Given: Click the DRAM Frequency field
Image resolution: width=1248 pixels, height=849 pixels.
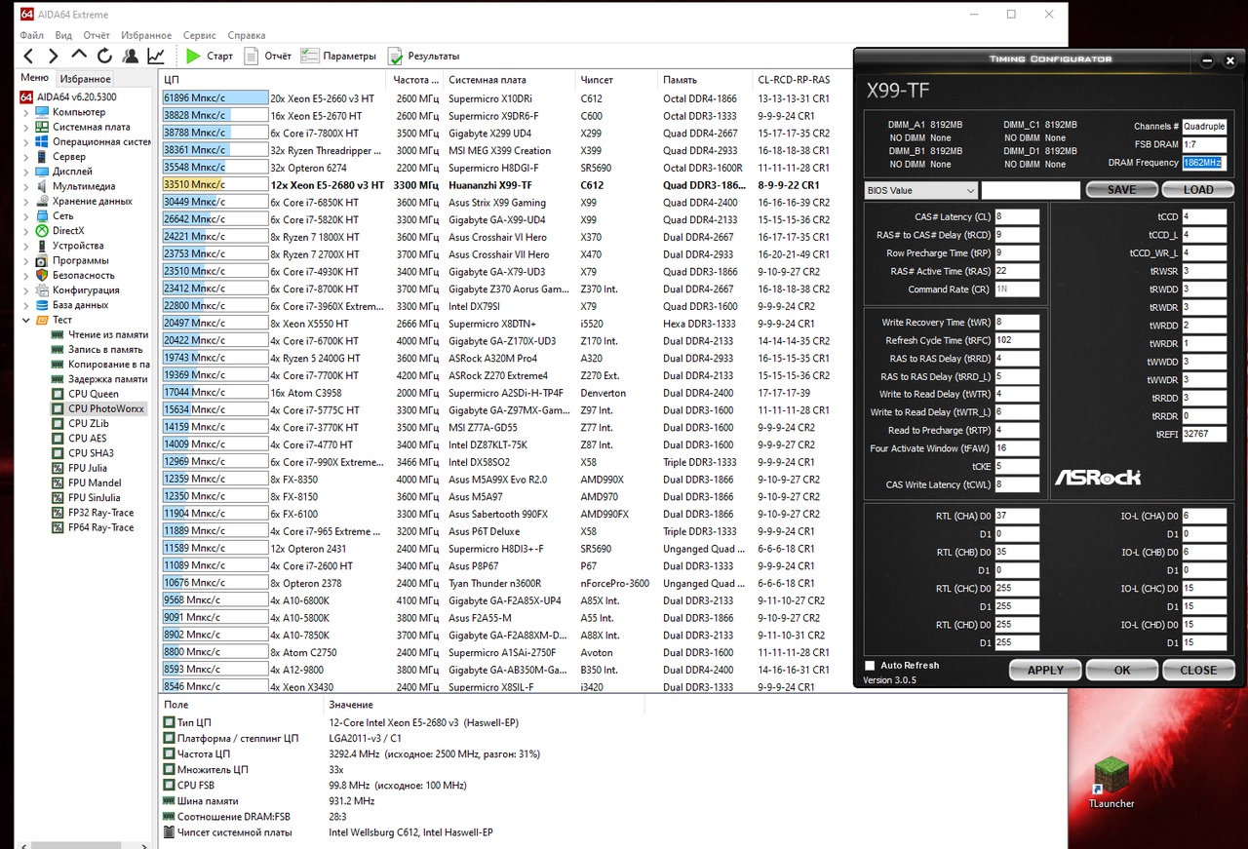Looking at the screenshot, I should (x=1204, y=163).
